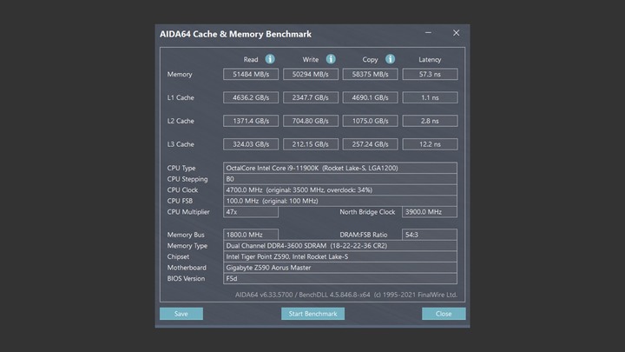
Task: Click L1 Cache Latency value 1.1 ns
Action: pyautogui.click(x=430, y=97)
